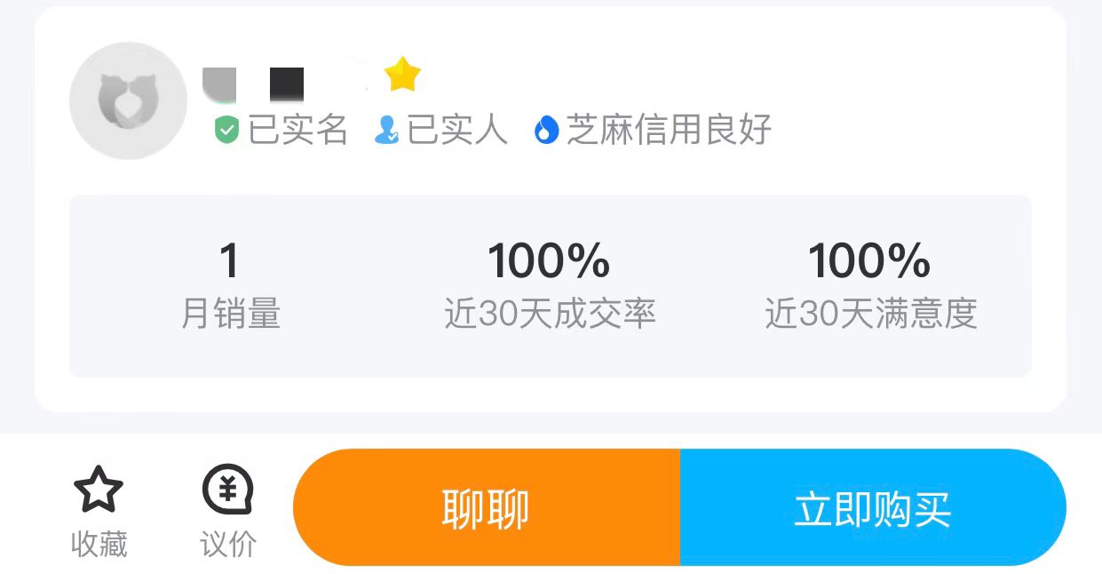Click the gold star badge beside the username
This screenshot has width=1102, height=574.
(402, 76)
